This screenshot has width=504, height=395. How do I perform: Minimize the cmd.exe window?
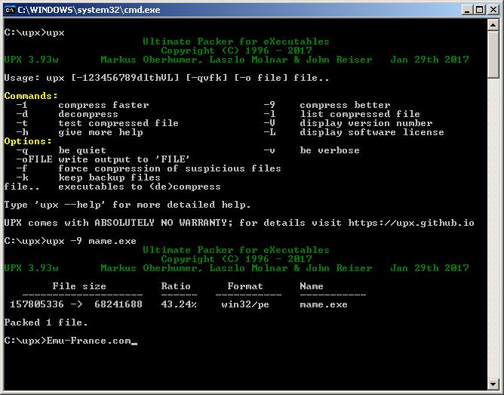(467, 10)
